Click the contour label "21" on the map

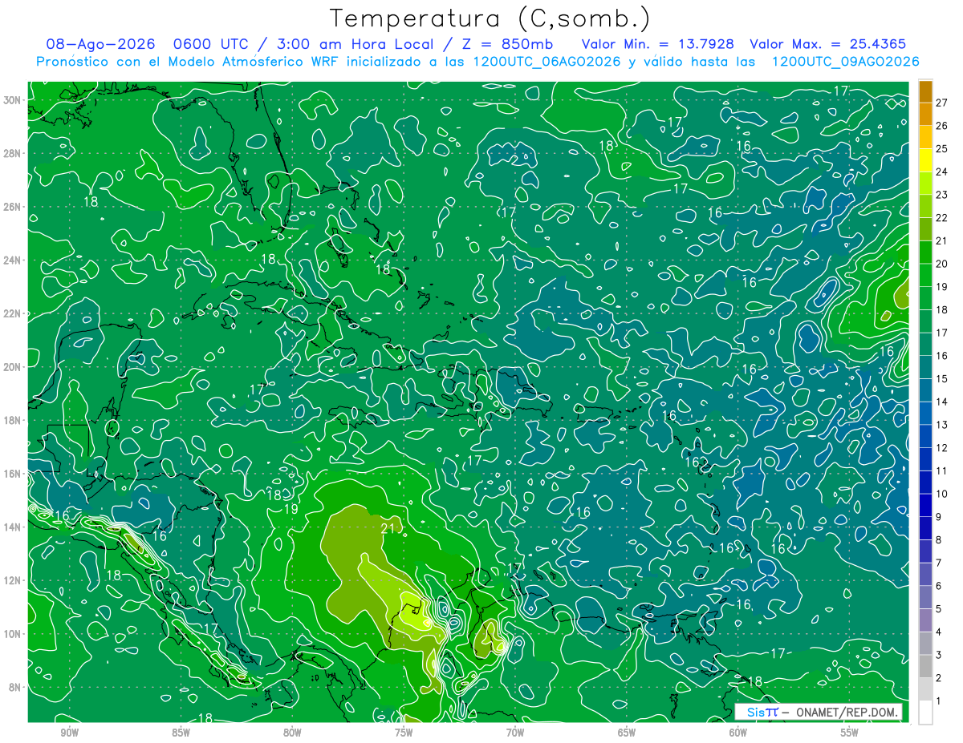(389, 527)
